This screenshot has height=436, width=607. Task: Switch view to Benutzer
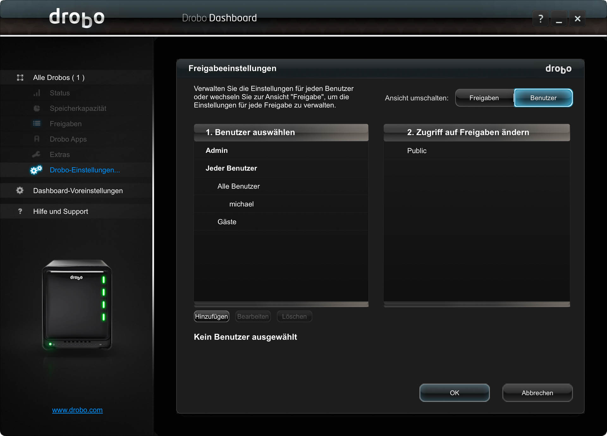click(543, 98)
